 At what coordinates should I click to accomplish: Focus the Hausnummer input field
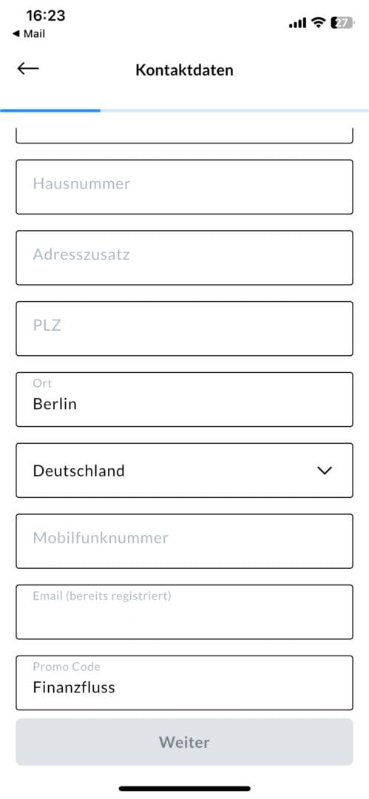185,187
